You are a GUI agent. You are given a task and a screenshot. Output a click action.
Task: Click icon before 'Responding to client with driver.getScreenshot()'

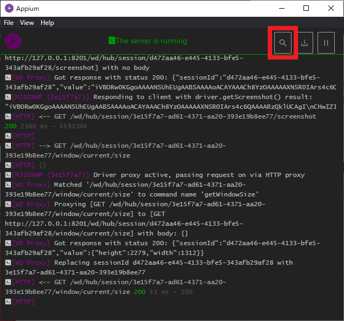(8, 97)
